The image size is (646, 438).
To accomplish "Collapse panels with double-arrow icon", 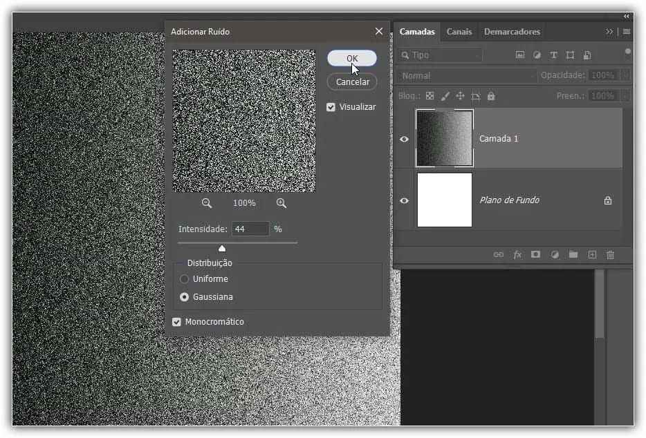I will (626, 17).
